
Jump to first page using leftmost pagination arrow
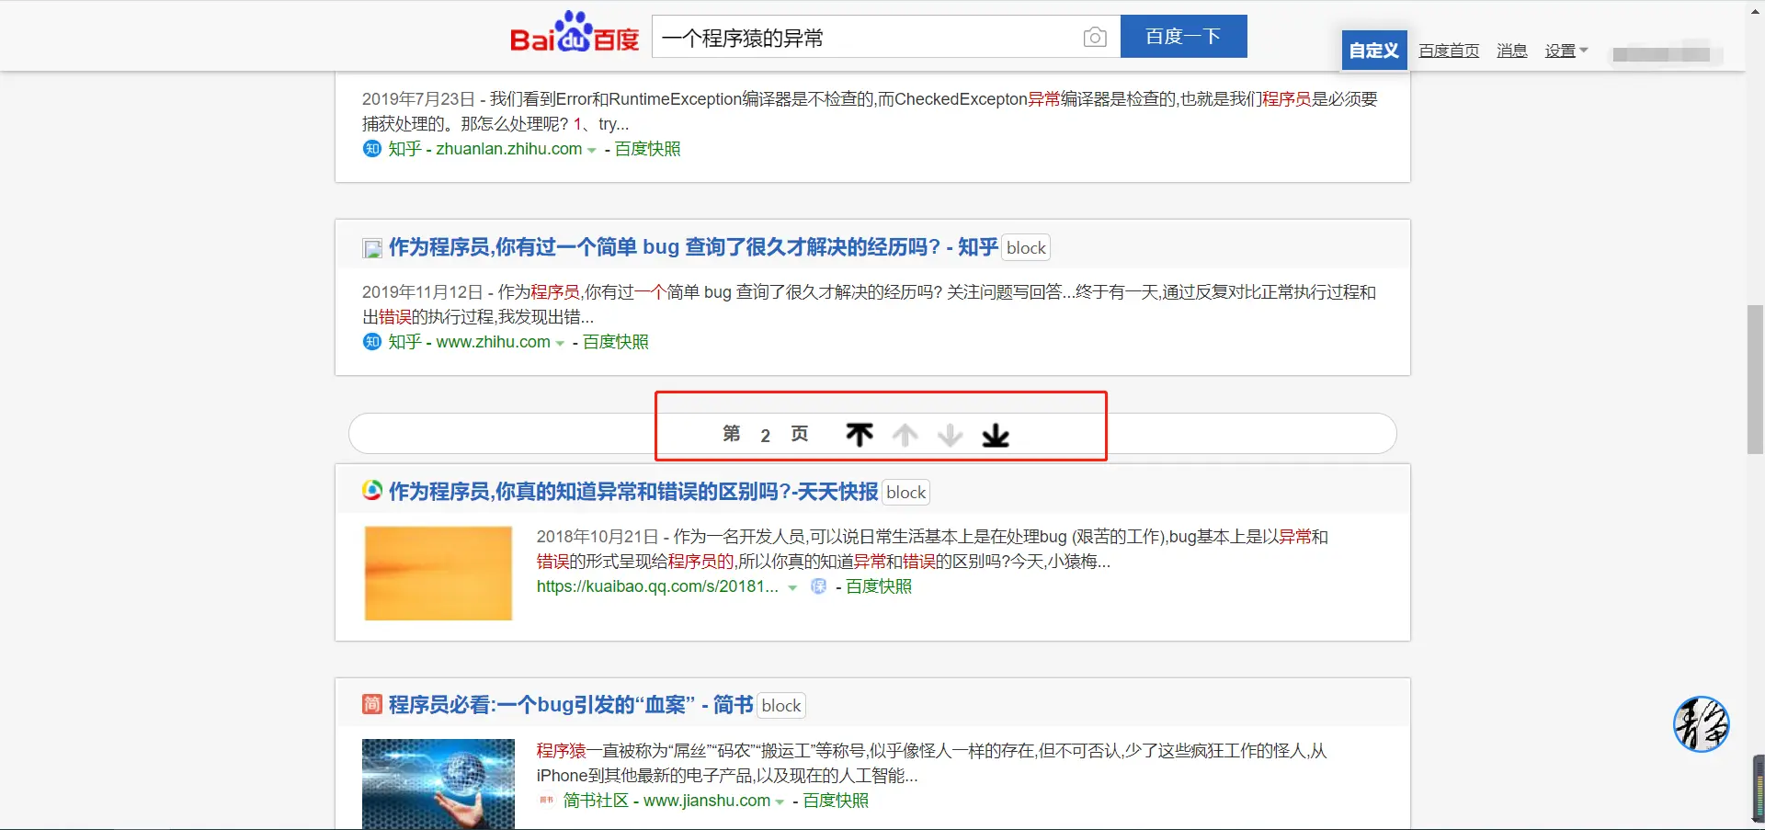859,435
